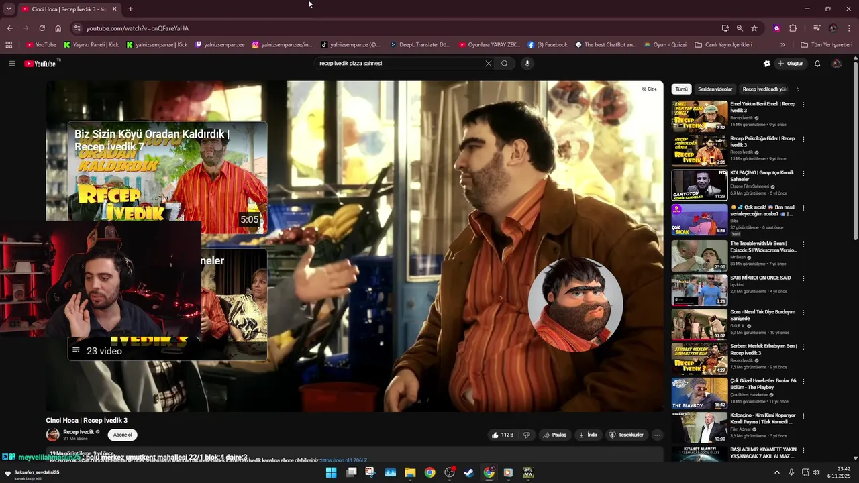The image size is (859, 483).
Task: Start voice search with microphone
Action: [x=527, y=64]
